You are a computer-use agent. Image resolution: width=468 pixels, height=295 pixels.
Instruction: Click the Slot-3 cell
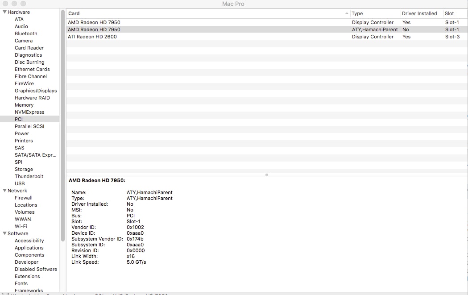point(452,37)
